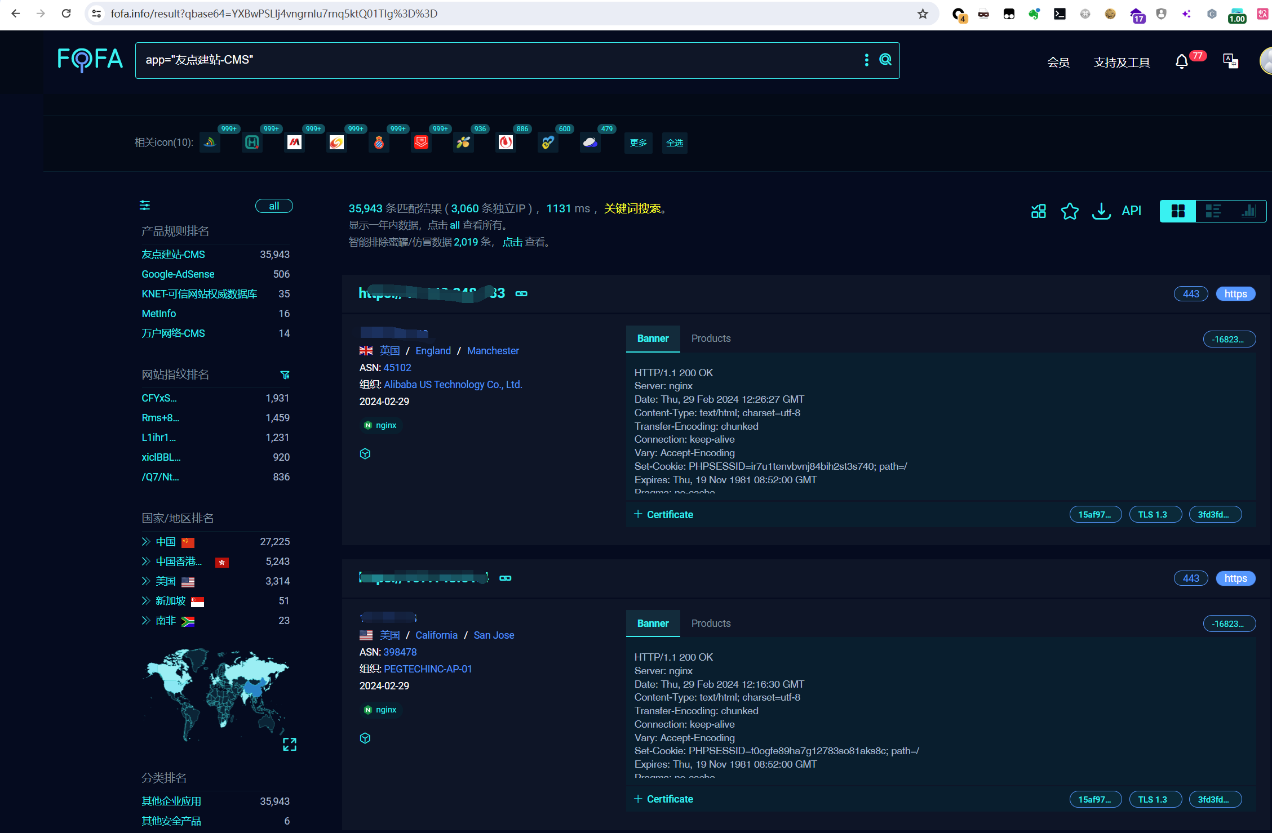Click Google-AdSense product filter
The image size is (1272, 833).
click(178, 274)
